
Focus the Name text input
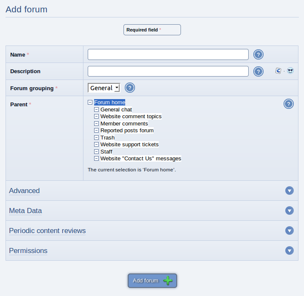pyautogui.click(x=168, y=54)
